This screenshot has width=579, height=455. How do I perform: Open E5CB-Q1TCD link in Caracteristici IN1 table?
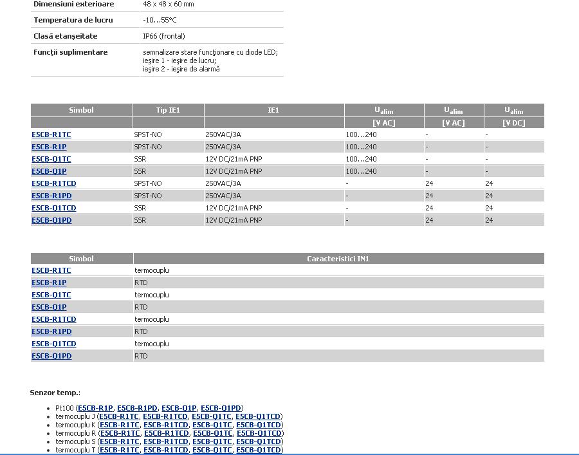(x=54, y=344)
